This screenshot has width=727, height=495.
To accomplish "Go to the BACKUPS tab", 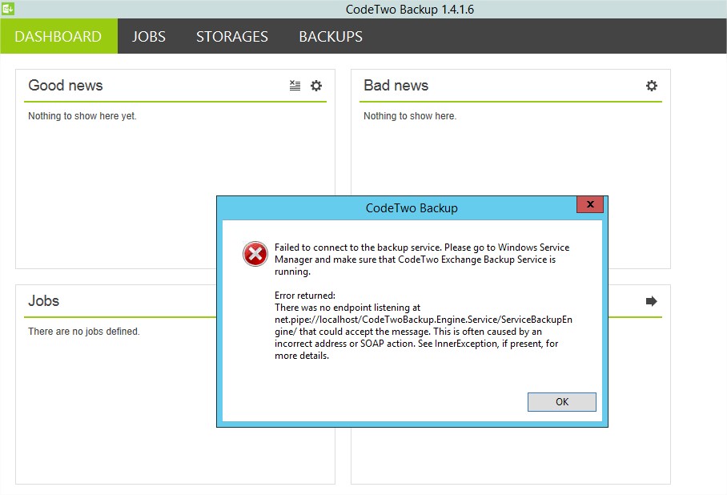I will tap(331, 36).
